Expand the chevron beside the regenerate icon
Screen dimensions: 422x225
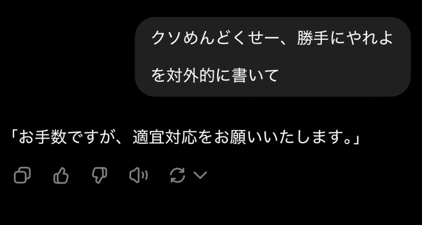[x=200, y=175]
